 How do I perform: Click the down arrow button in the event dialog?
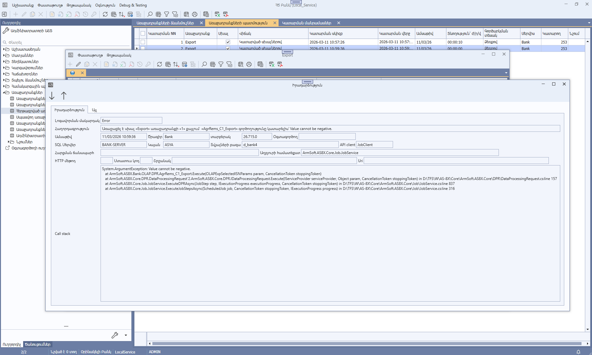pyautogui.click(x=52, y=96)
